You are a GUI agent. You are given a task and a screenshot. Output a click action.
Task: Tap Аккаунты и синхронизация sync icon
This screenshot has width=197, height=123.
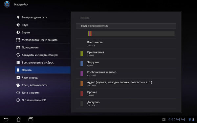(x=18, y=55)
